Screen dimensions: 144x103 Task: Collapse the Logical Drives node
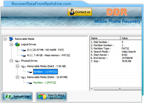[x=11, y=44]
